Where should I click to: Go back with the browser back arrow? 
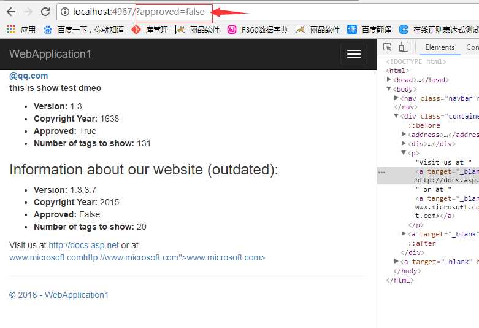[x=11, y=12]
